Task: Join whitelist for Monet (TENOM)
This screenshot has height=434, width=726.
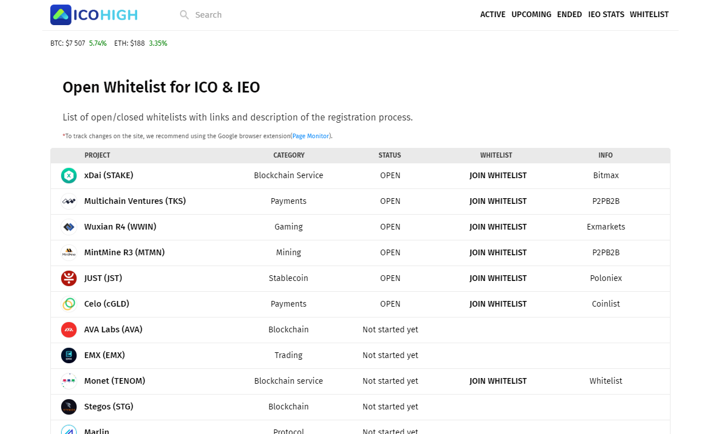Action: [498, 381]
